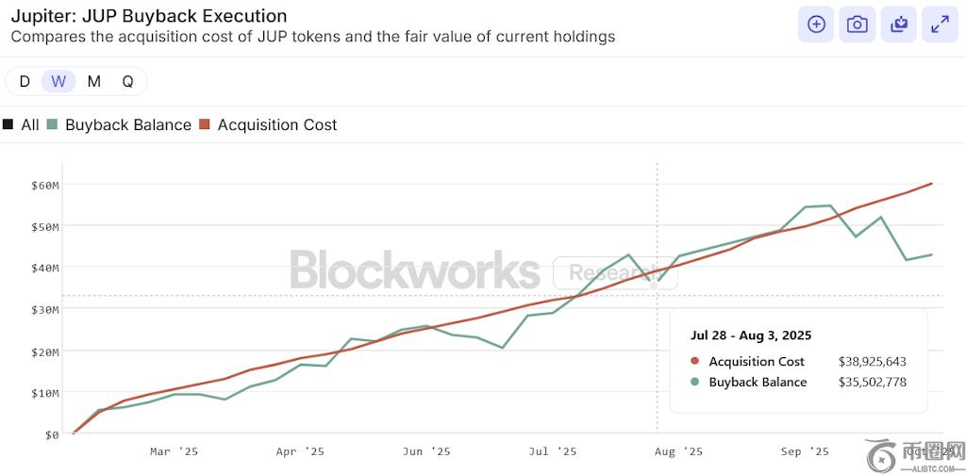This screenshot has width=966, height=474.
Task: Click the add (plus circle) icon
Action: pos(816,25)
